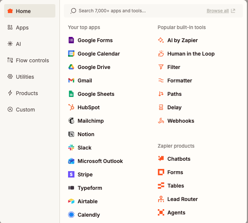Select the Tables label
The height and width of the screenshot is (223, 248).
176,186
